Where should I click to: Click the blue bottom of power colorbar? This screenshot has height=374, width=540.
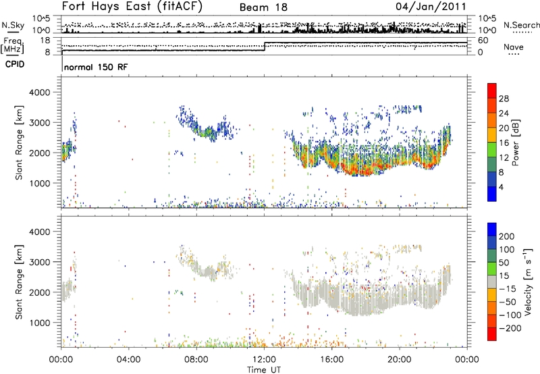[x=492, y=194]
